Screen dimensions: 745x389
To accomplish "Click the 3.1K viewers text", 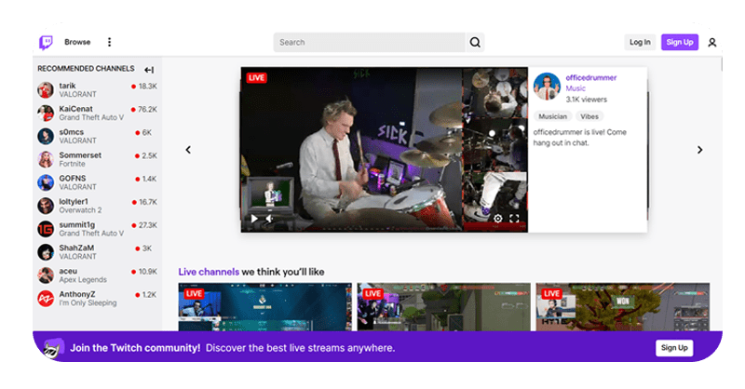I will tap(587, 100).
